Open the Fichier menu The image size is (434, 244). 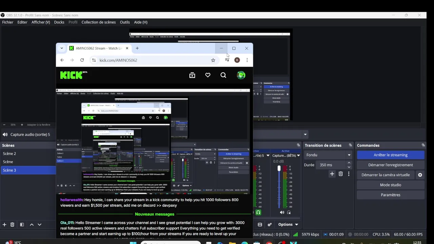click(8, 22)
